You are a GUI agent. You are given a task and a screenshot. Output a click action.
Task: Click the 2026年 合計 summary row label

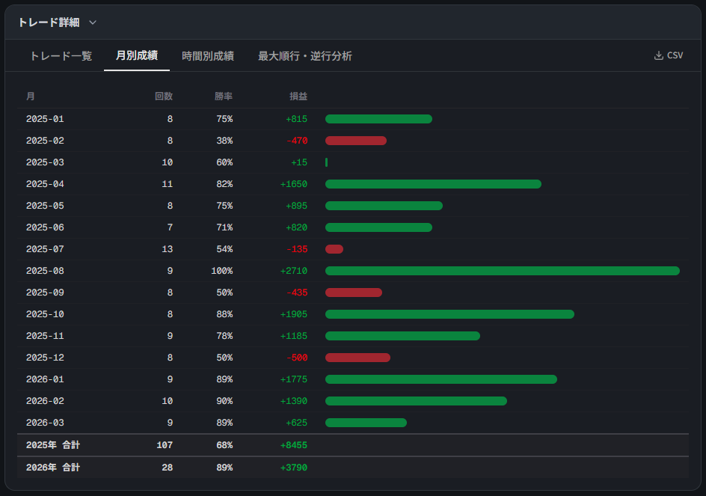tap(53, 468)
